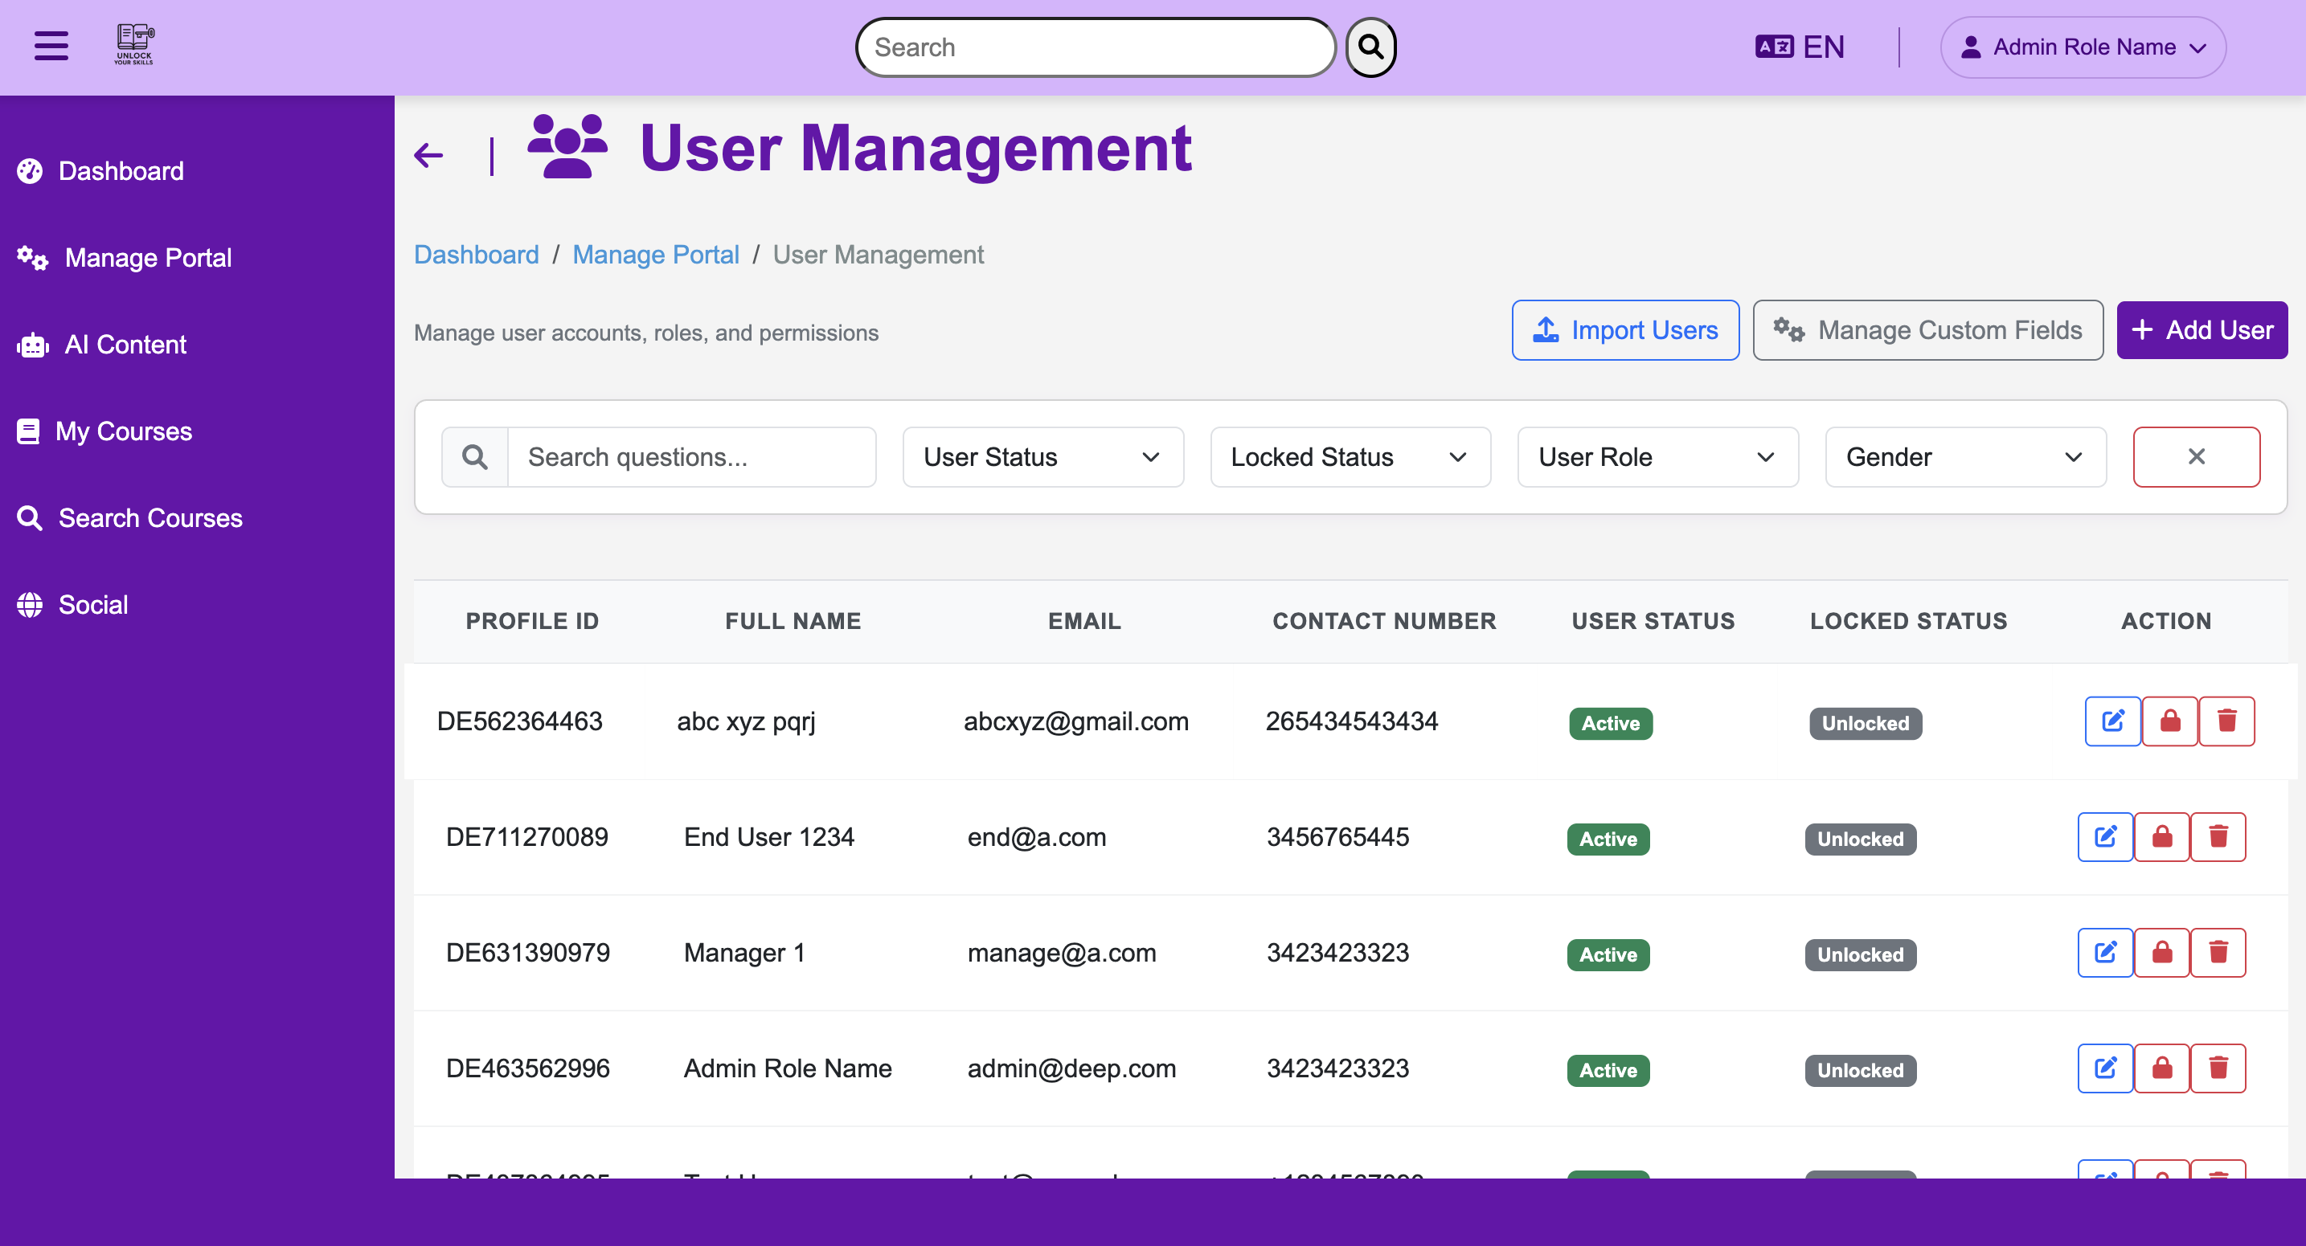Click the Add User button
This screenshot has height=1246, width=2306.
click(x=2202, y=329)
